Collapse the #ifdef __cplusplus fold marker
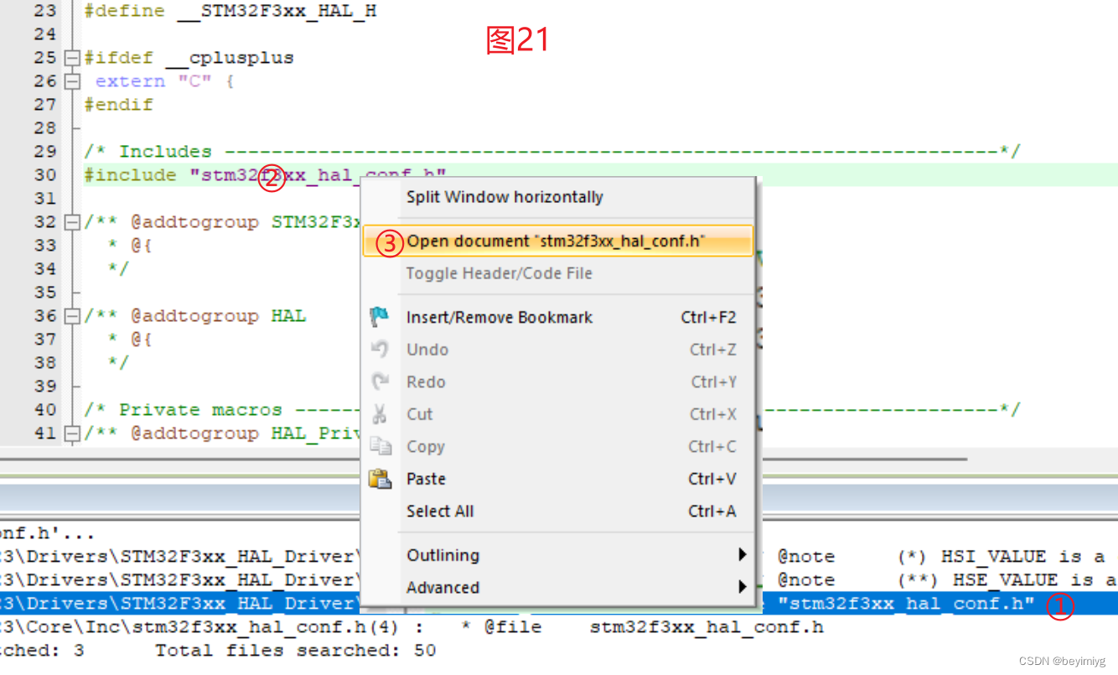The width and height of the screenshot is (1118, 675). 71,58
